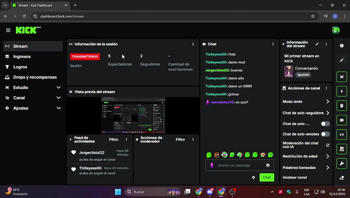Screen dimensions: 350x198
Task: Click the Conversando category thumbnail
Action: pos(289,71)
